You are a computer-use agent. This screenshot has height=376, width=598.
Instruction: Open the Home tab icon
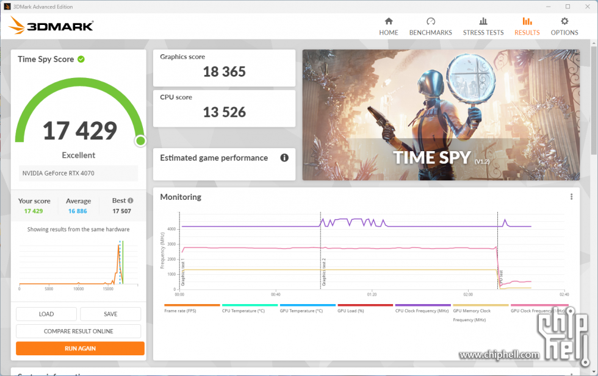(x=389, y=21)
